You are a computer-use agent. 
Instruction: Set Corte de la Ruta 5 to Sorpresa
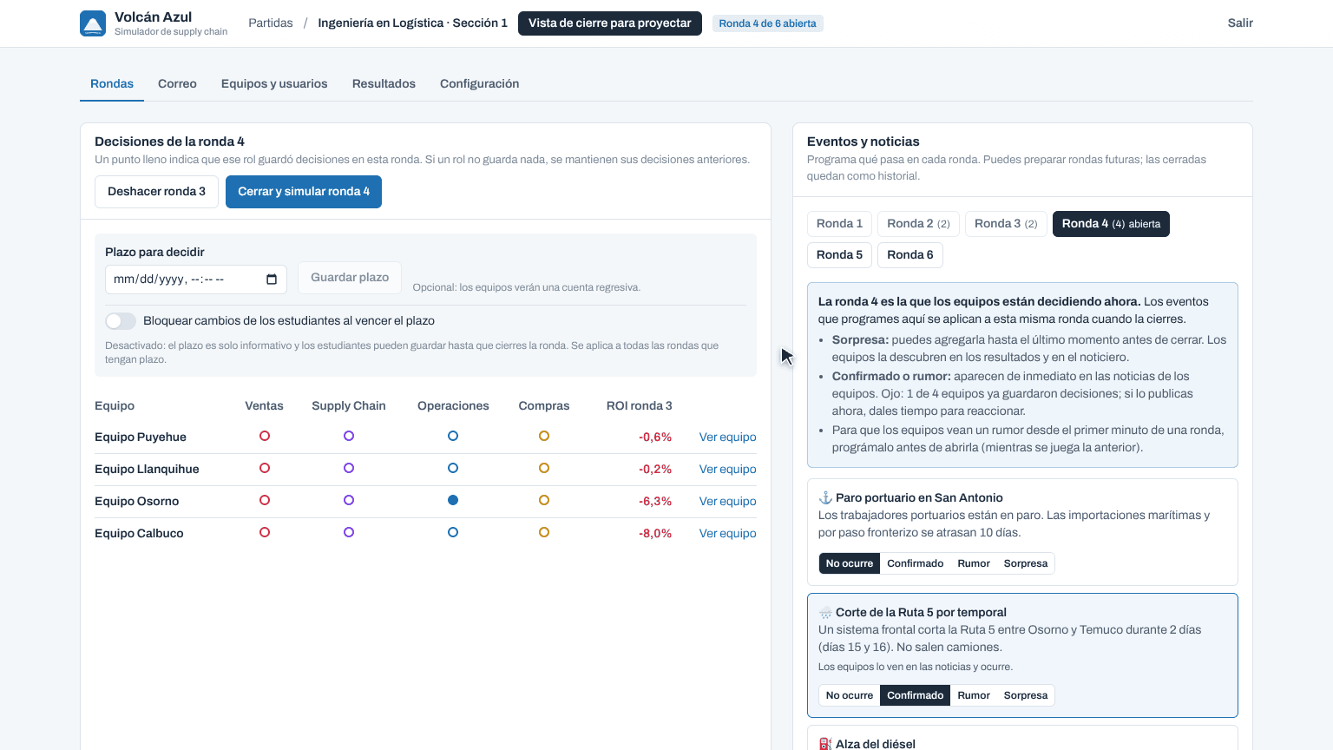pos(1026,695)
